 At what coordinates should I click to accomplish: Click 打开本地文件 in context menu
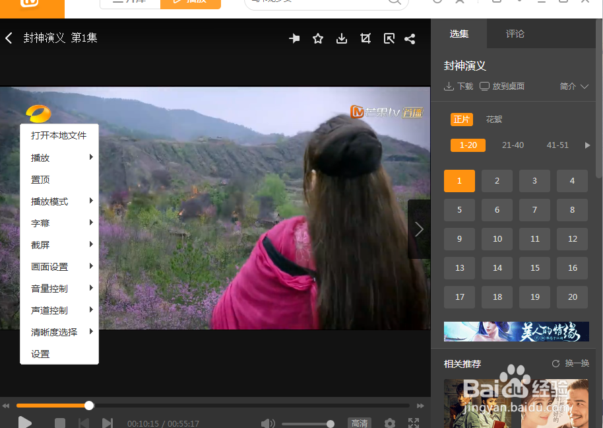point(59,135)
